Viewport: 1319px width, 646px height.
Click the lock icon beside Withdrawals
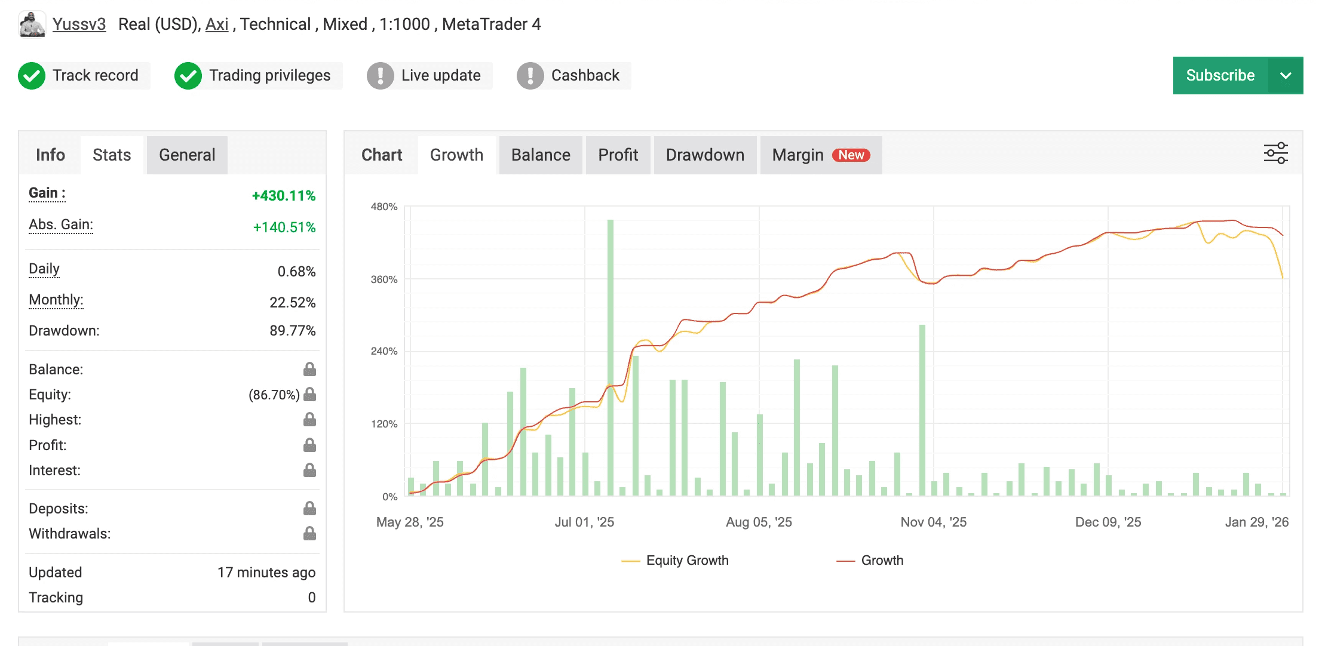pyautogui.click(x=309, y=533)
